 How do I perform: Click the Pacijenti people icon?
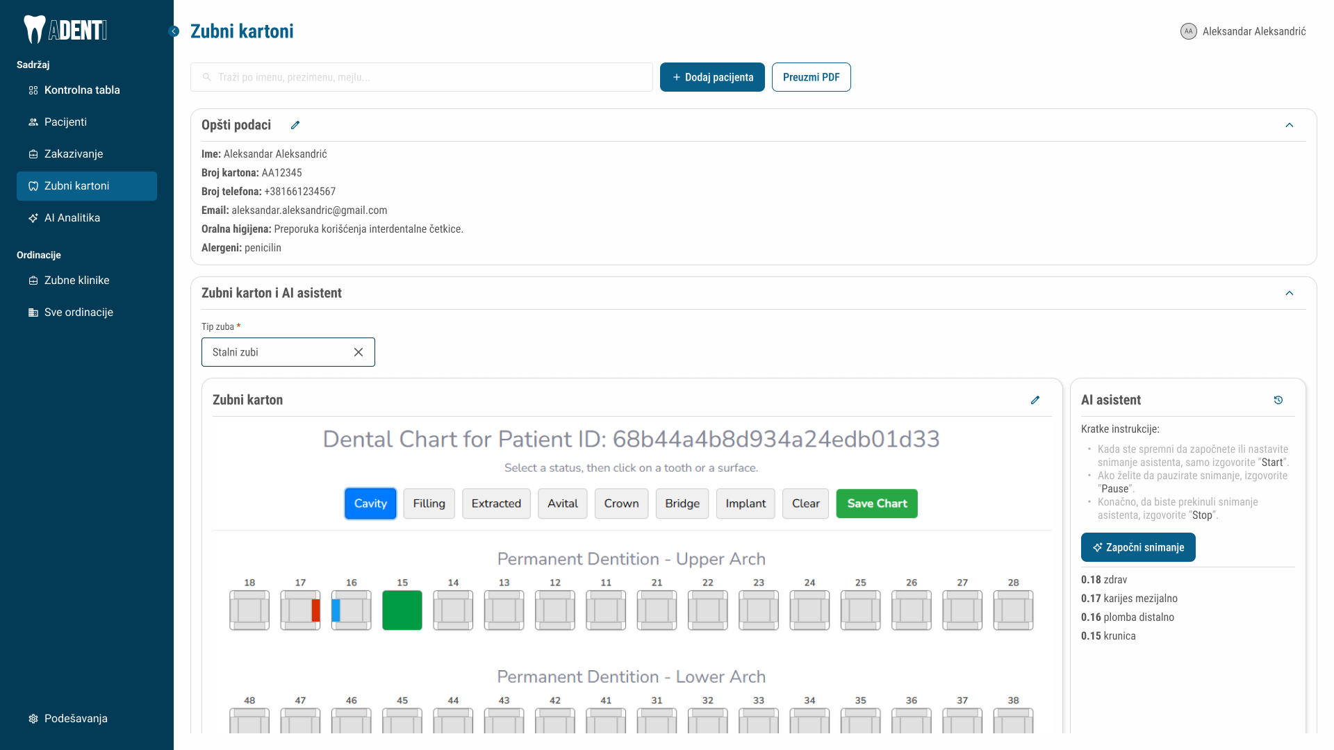(33, 122)
